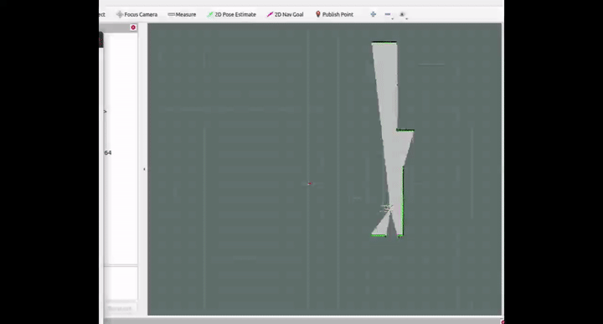
Task: Choose the 2D Pose Estimate tool
Action: tap(231, 14)
